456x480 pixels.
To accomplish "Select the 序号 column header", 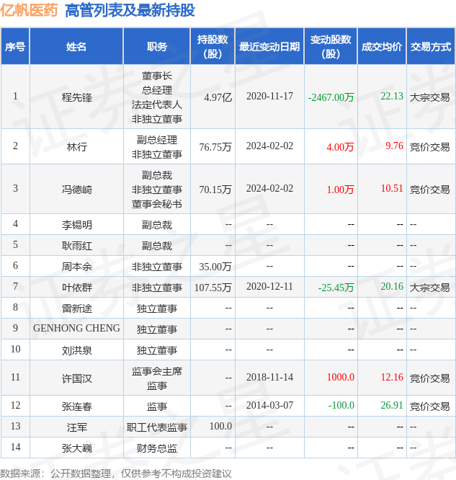I will pos(15,47).
